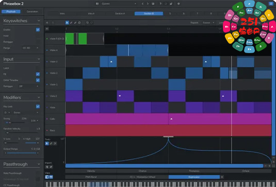Image resolution: width=276 pixels, height=187 pixels.
Task: Toggle the Keyswitches Enable checkbox
Action: [x=38, y=30]
